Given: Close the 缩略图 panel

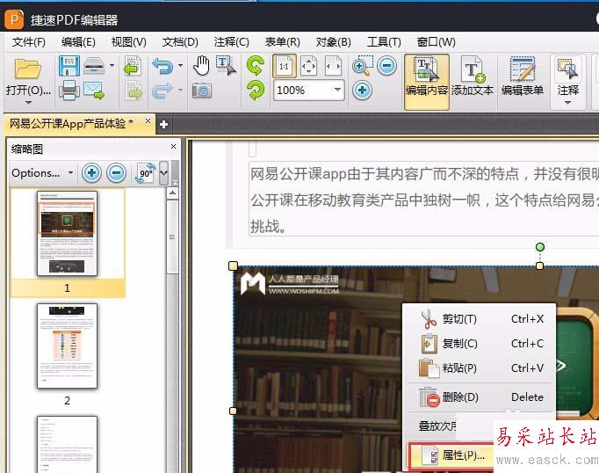Looking at the screenshot, I should [173, 147].
